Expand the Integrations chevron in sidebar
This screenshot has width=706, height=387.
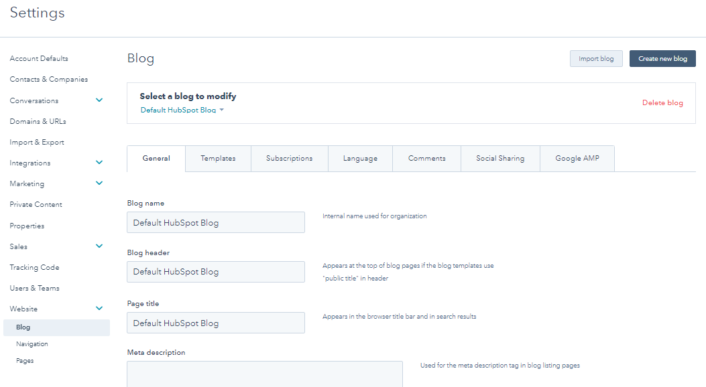pos(99,163)
